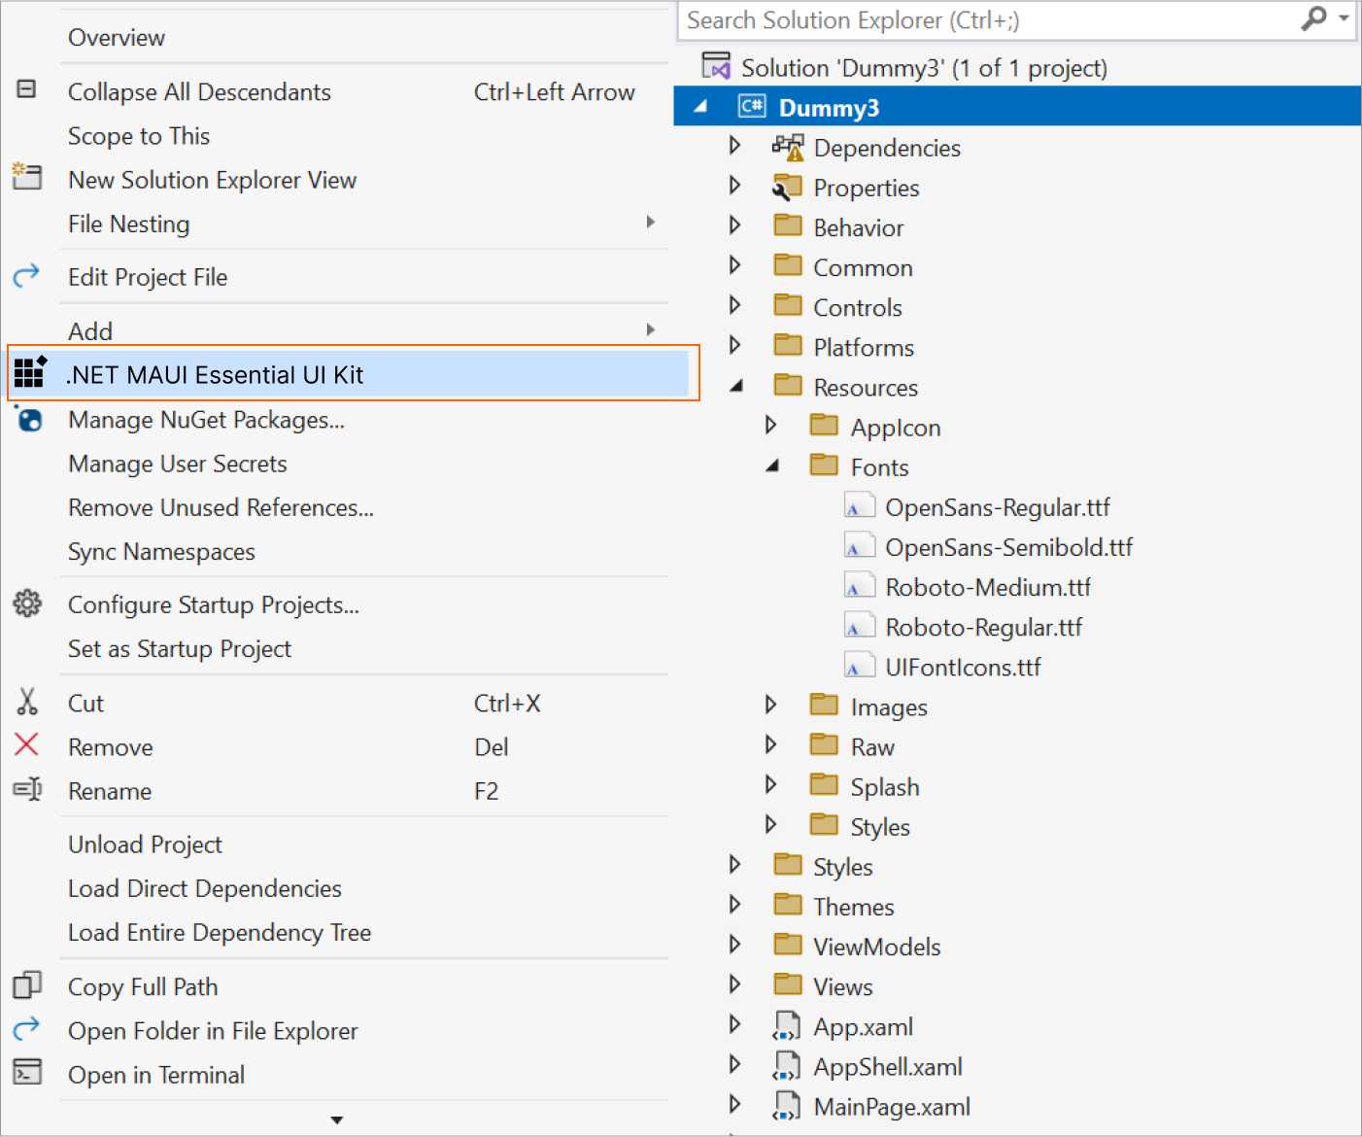Expand the Properties node
This screenshot has width=1362, height=1137.
734,186
